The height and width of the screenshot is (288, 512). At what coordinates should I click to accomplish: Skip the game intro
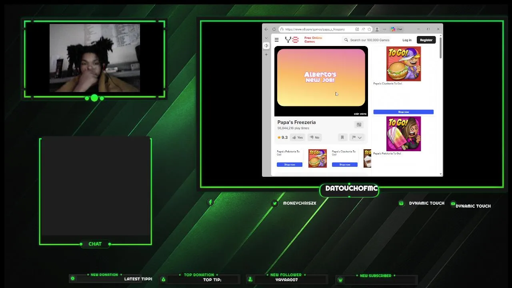(360, 114)
